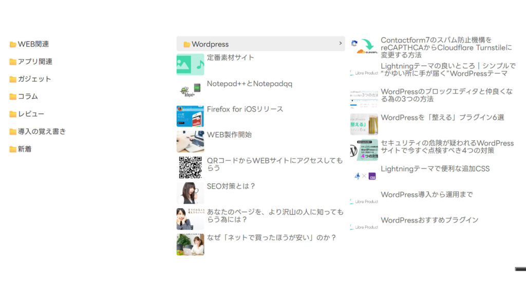Open the 定番素材サイト article link
The width and height of the screenshot is (526, 296).
230,58
